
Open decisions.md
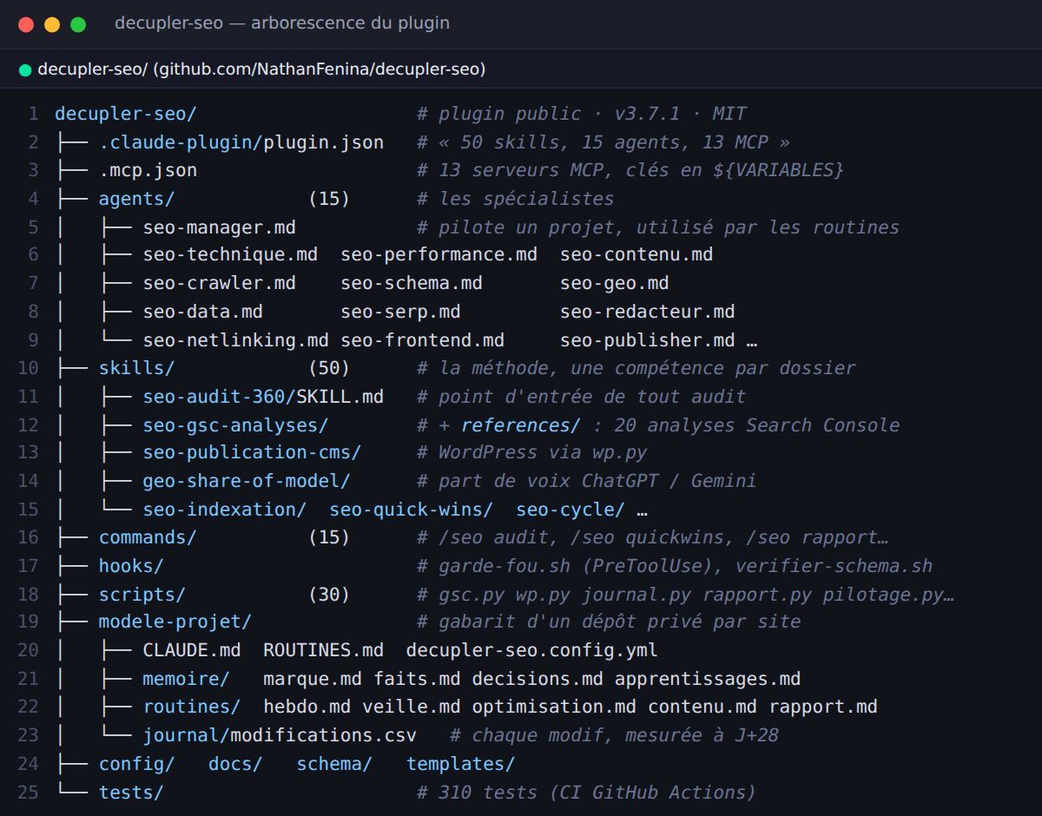pyautogui.click(x=537, y=679)
